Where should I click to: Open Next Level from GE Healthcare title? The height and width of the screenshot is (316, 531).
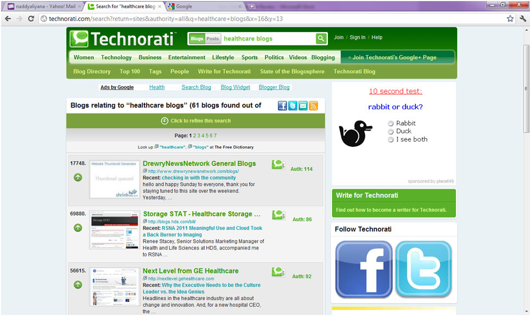click(191, 270)
